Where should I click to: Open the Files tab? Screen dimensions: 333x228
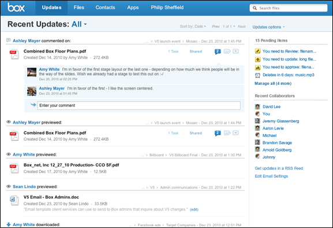click(79, 8)
